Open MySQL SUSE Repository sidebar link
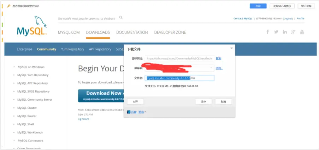This screenshot has height=150, width=319. [x=33, y=92]
